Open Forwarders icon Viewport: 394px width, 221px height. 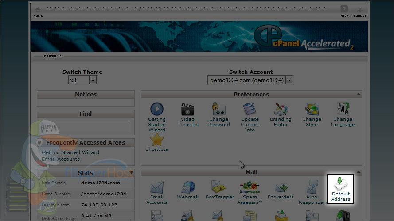(281, 187)
